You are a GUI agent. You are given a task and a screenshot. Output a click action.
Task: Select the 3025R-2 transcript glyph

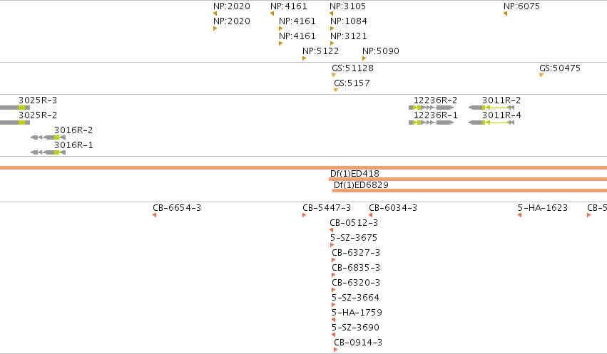(x=15, y=123)
